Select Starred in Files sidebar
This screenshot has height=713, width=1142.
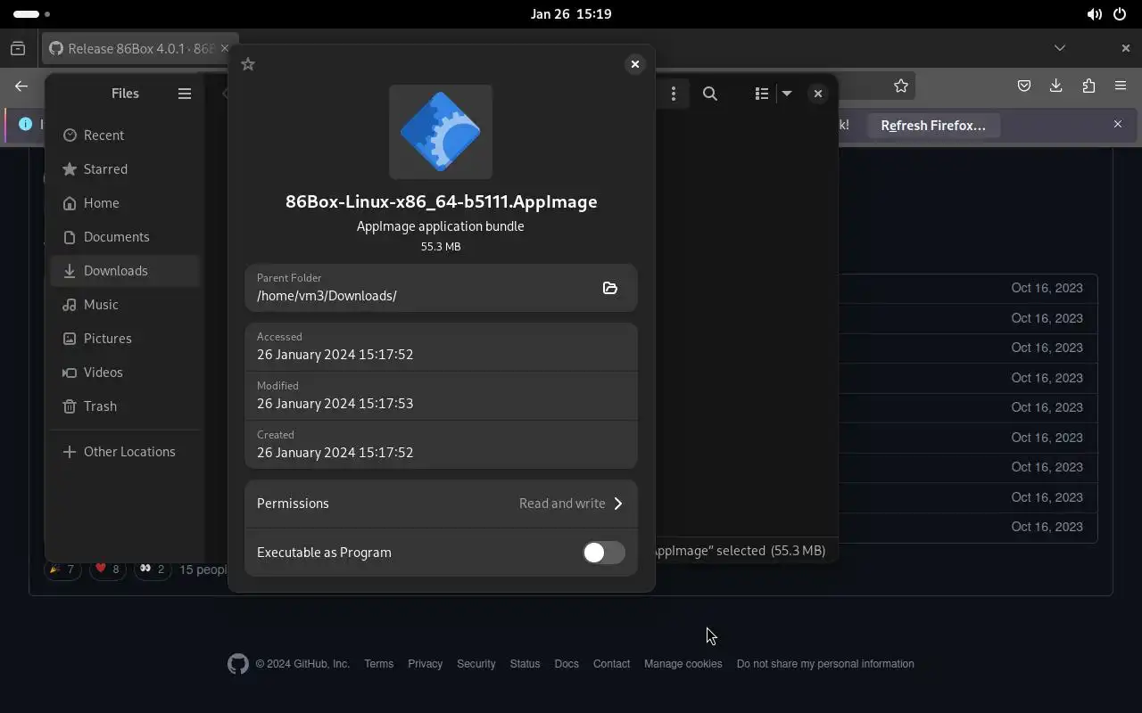click(x=125, y=169)
